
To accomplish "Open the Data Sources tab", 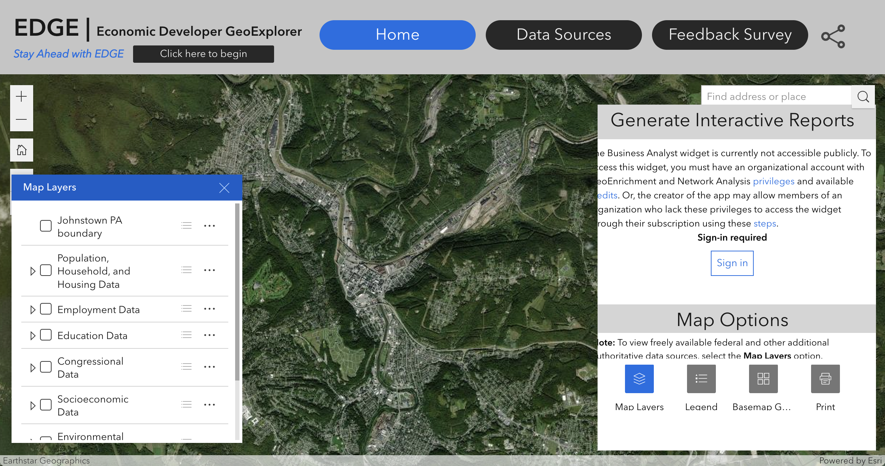I will coord(564,35).
